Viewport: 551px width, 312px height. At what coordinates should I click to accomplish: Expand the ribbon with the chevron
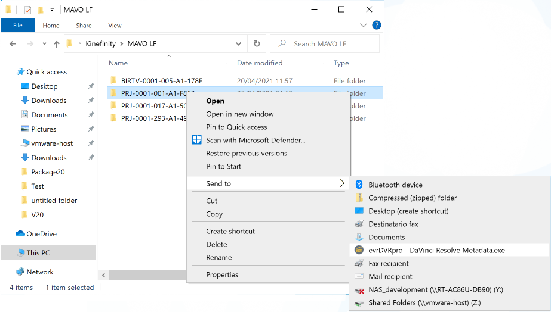point(364,25)
